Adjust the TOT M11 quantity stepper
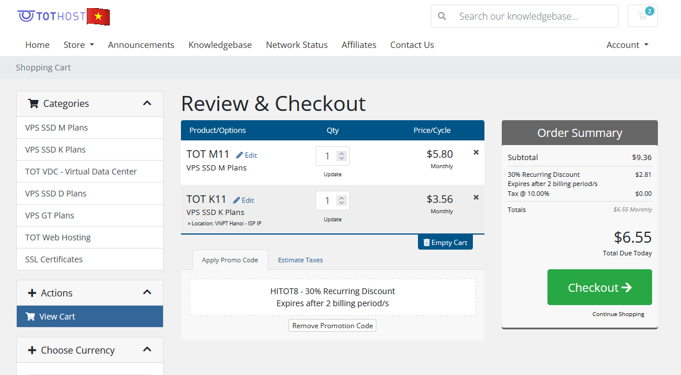This screenshot has width=681, height=375. point(342,156)
